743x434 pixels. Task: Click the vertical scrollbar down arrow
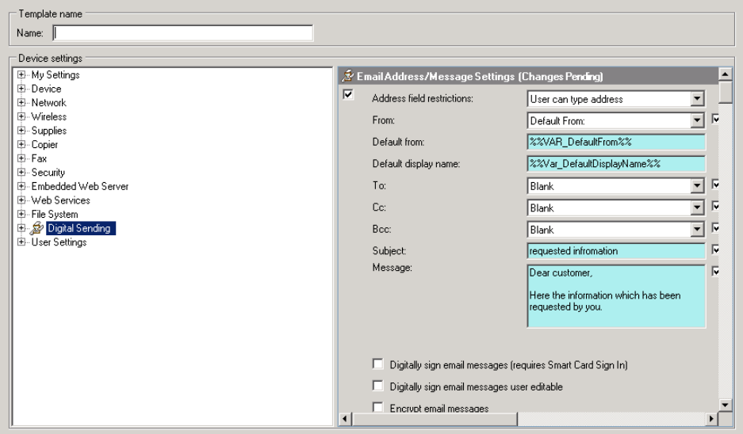point(725,405)
